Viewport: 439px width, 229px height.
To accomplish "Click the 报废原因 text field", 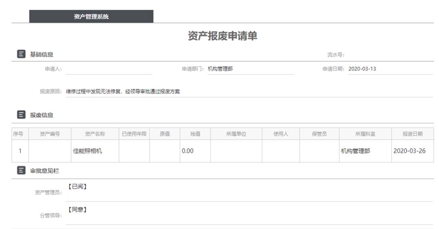I will 250,92.
